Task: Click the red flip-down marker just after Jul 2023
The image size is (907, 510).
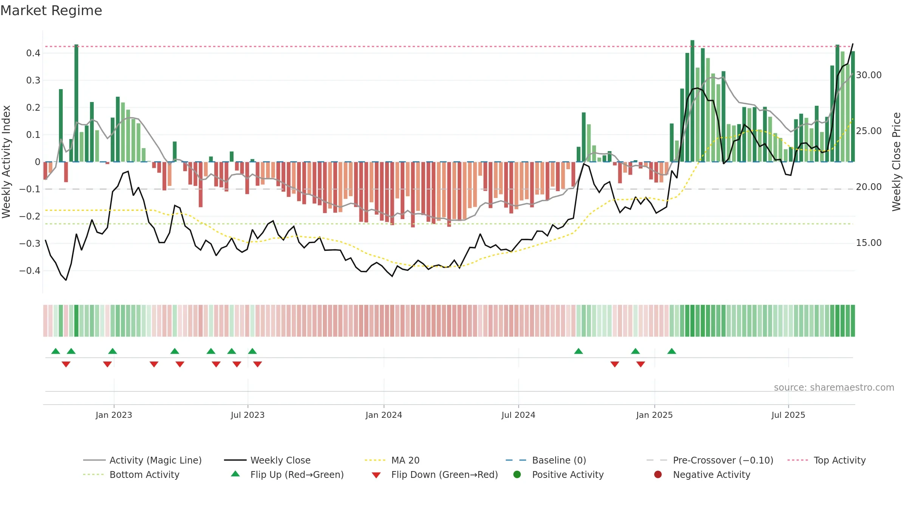Action: [x=257, y=364]
